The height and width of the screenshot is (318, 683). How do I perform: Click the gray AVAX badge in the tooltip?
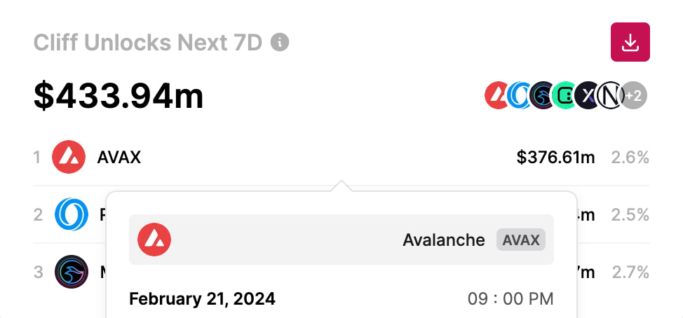pyautogui.click(x=521, y=240)
